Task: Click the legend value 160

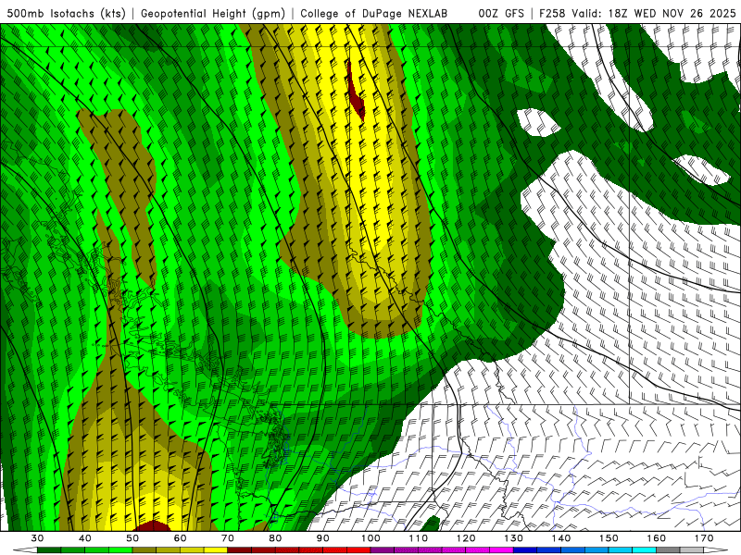Action: point(657,538)
